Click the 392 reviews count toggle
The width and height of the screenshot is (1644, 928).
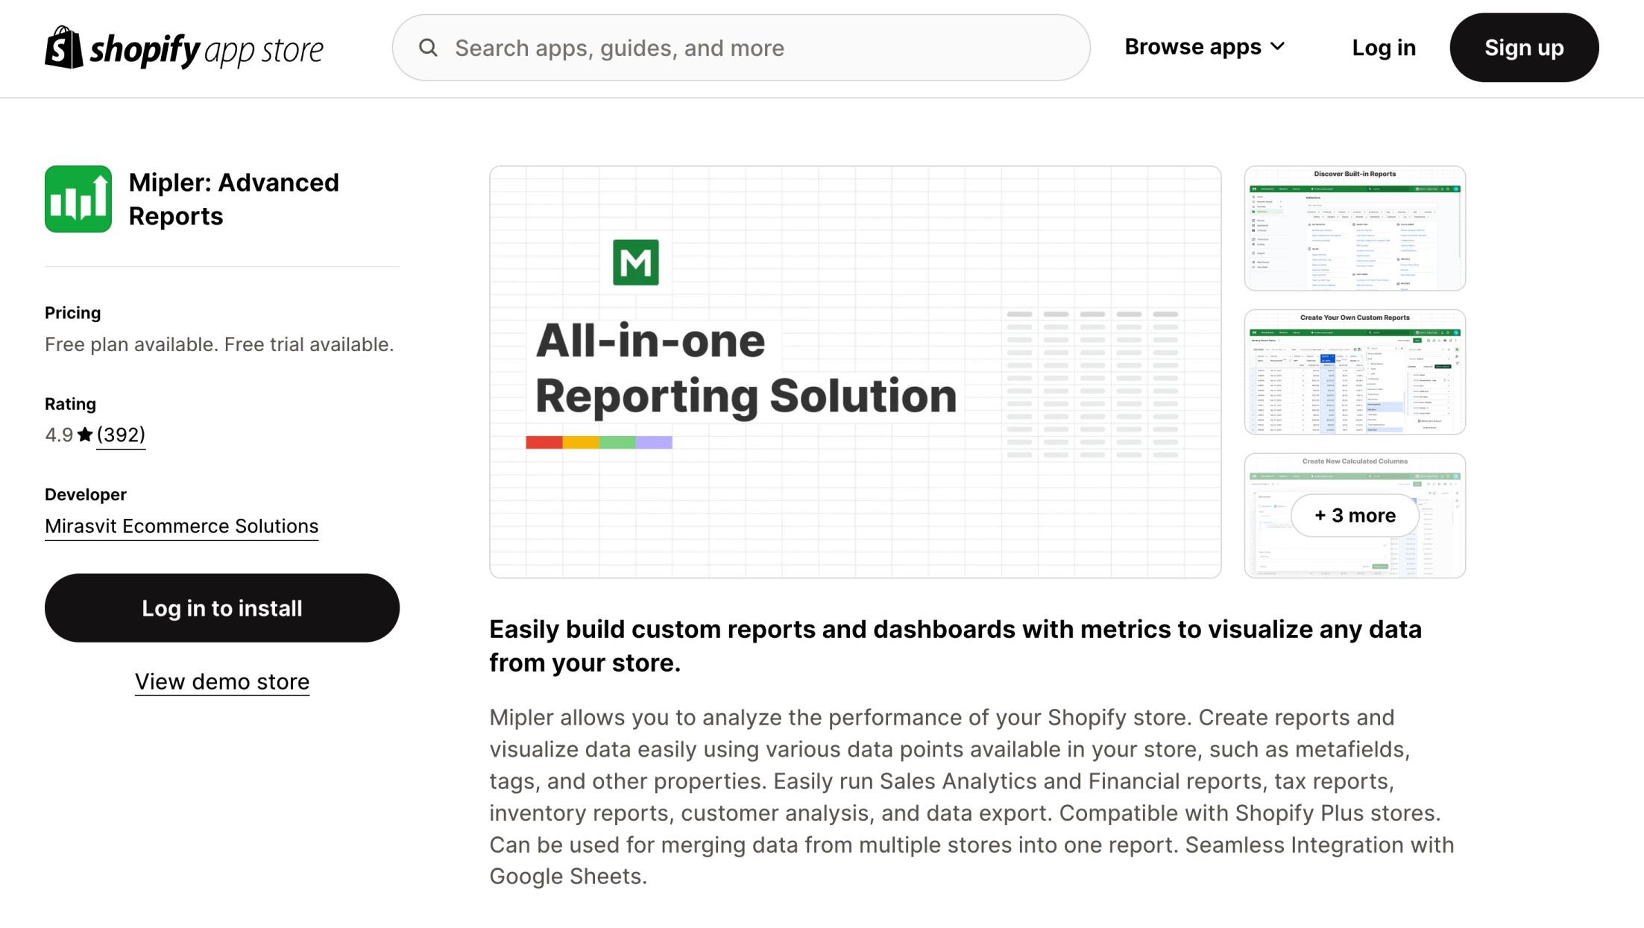(x=121, y=435)
